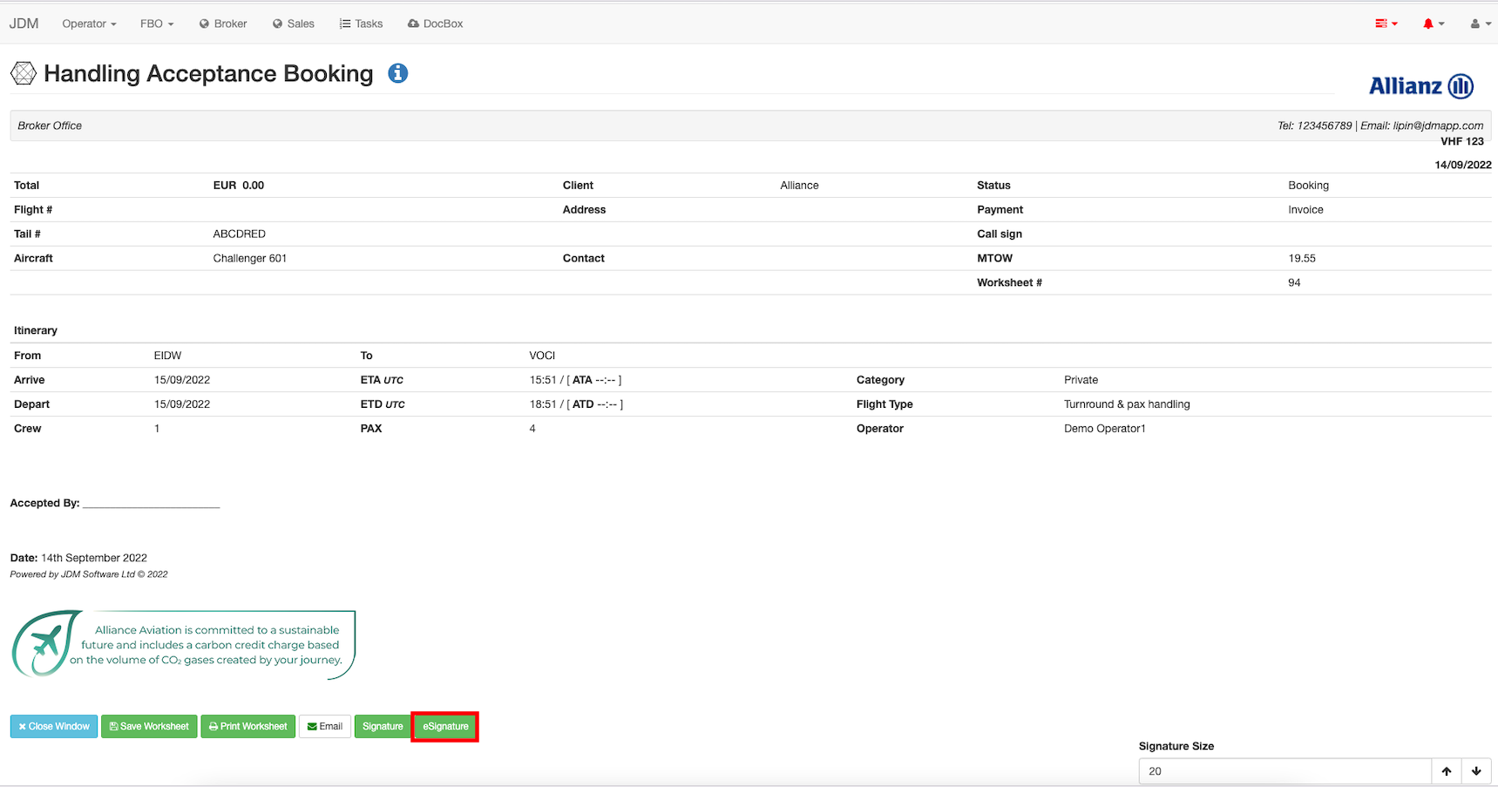Expand the Operator dropdown menu
This screenshot has width=1498, height=787.
point(89,24)
